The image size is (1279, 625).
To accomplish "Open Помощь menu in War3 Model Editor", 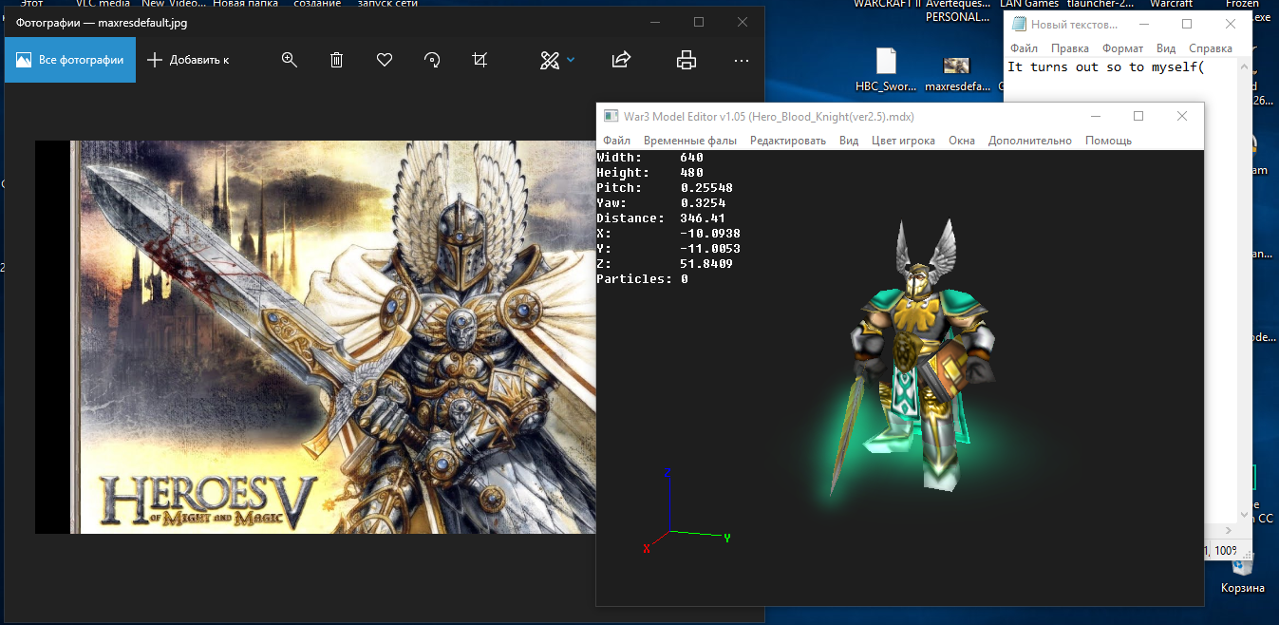I will click(1109, 141).
